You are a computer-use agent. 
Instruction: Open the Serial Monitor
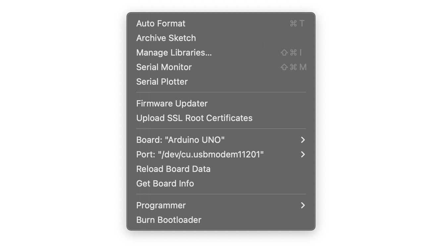[164, 67]
